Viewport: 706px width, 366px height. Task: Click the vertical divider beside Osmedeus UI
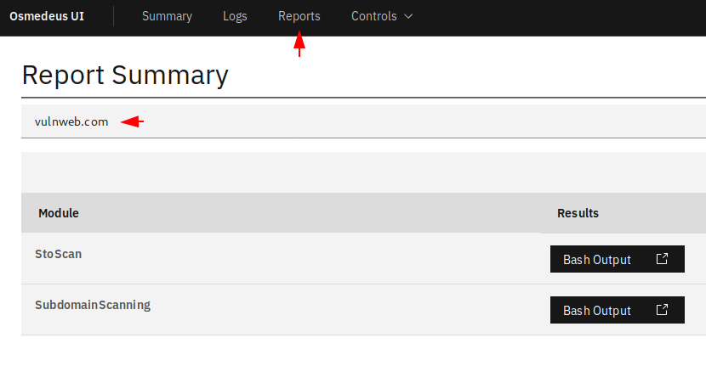113,16
